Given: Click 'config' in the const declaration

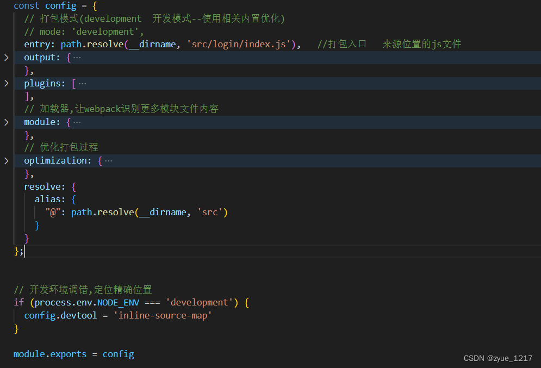Looking at the screenshot, I should click(x=61, y=6).
